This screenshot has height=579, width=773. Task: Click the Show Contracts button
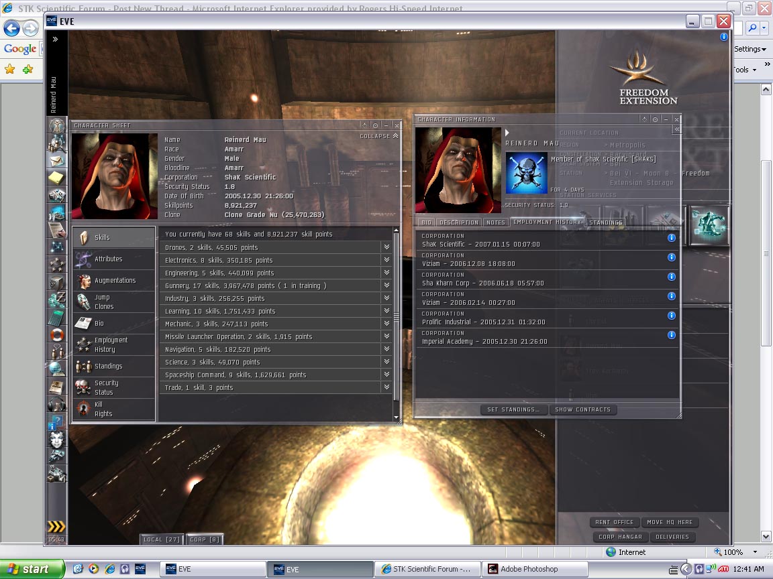[582, 409]
